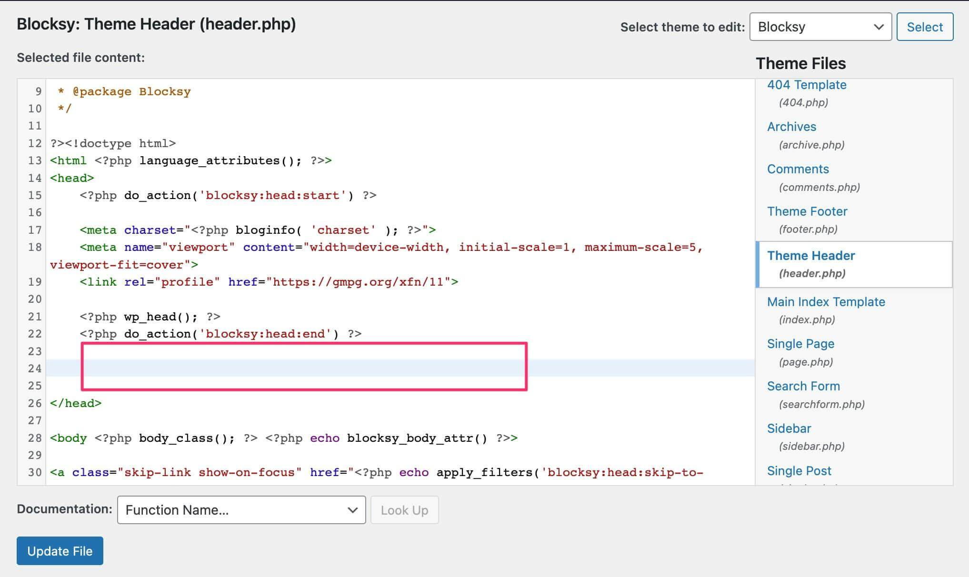Click the Select button to switch themes
969x577 pixels.
point(924,27)
